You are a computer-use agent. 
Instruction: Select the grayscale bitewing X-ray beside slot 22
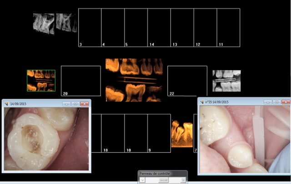click(x=227, y=81)
